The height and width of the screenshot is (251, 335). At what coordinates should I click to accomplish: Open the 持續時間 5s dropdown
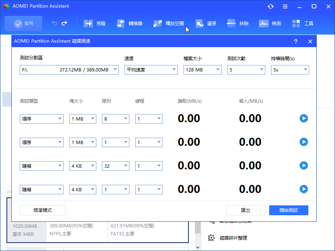(x=290, y=70)
